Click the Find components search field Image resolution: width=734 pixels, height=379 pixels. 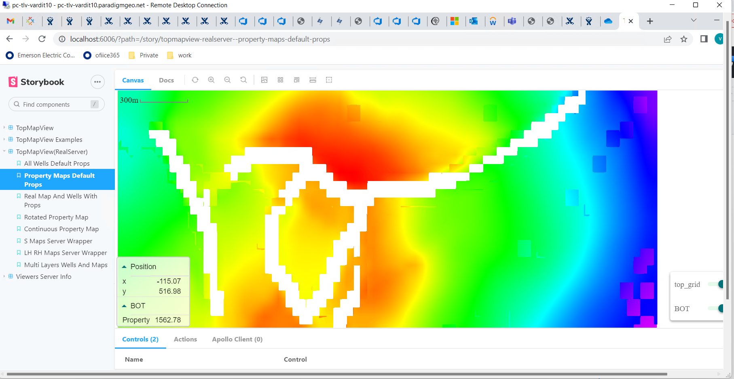coord(56,104)
